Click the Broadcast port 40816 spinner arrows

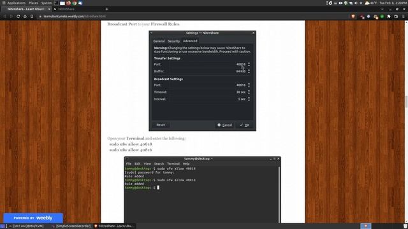pyautogui.click(x=249, y=85)
